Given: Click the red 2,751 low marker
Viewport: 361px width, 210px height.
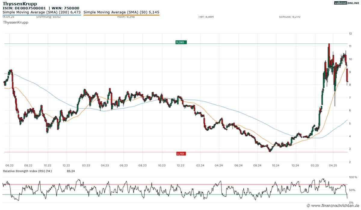Looking at the screenshot, I should point(181,154).
